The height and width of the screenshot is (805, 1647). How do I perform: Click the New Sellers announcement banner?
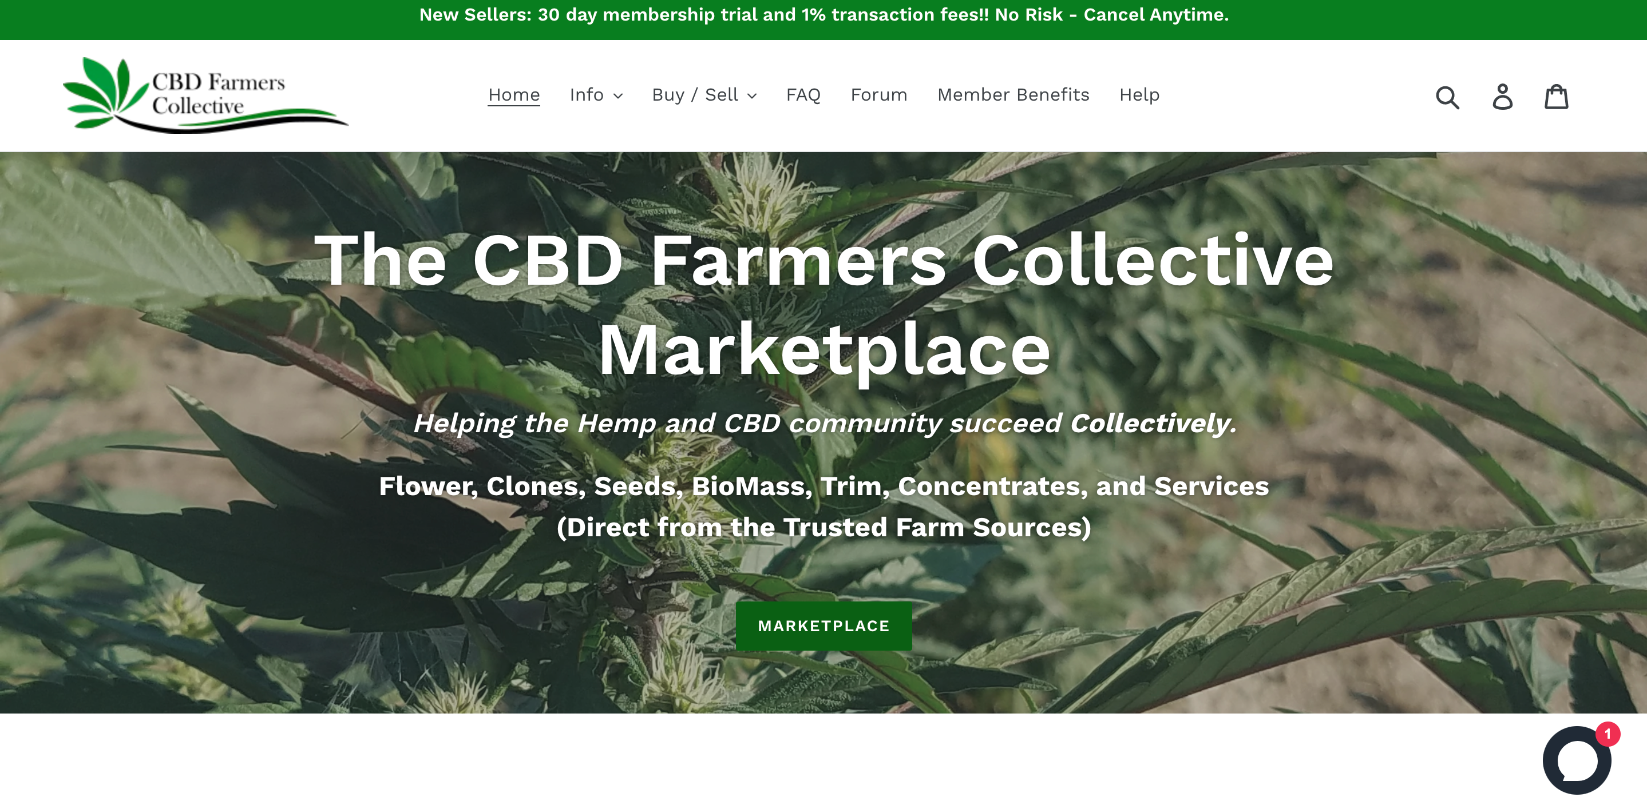pyautogui.click(x=823, y=15)
